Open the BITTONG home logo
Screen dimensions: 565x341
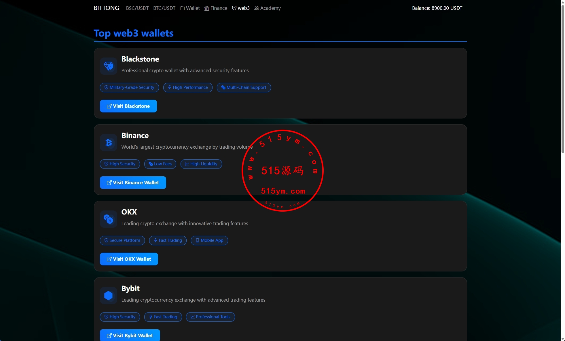(x=106, y=8)
